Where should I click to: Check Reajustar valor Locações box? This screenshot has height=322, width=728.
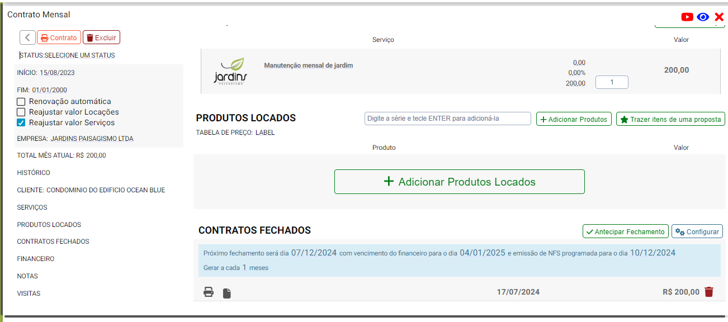(21, 112)
